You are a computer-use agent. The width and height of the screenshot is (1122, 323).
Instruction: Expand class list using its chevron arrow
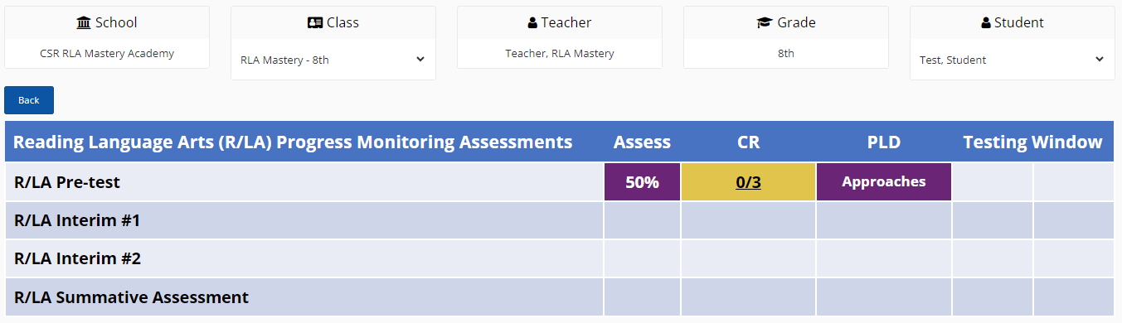pos(420,60)
